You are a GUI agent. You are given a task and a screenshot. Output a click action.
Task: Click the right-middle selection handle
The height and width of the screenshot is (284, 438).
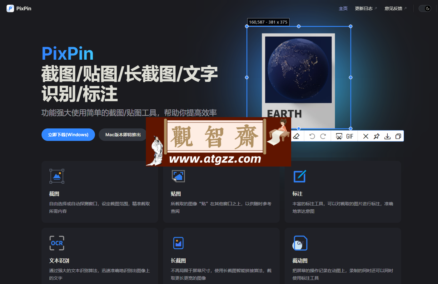[x=351, y=77]
